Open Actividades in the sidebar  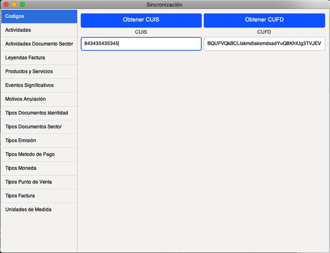tap(39, 30)
